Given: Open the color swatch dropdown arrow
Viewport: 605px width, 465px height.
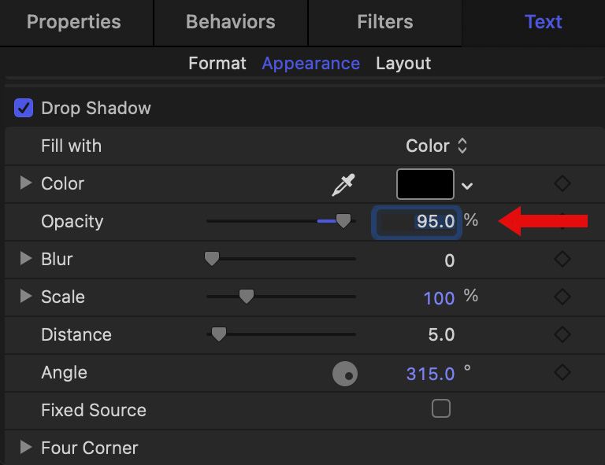Looking at the screenshot, I should tap(467, 186).
